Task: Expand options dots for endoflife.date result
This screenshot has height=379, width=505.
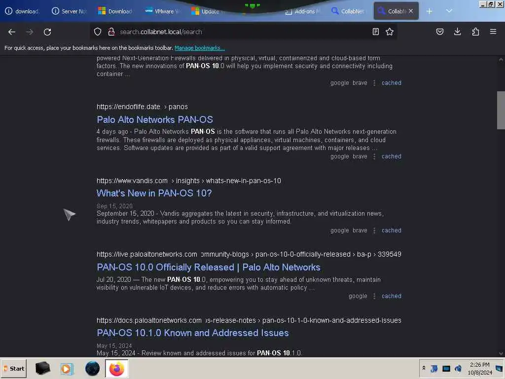Action: pyautogui.click(x=374, y=156)
